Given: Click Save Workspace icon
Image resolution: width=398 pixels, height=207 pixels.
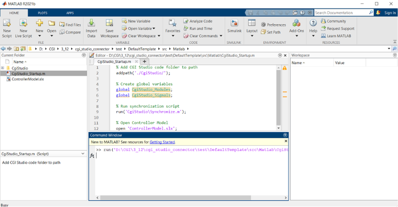Looking at the screenshot, I should point(109,23).
